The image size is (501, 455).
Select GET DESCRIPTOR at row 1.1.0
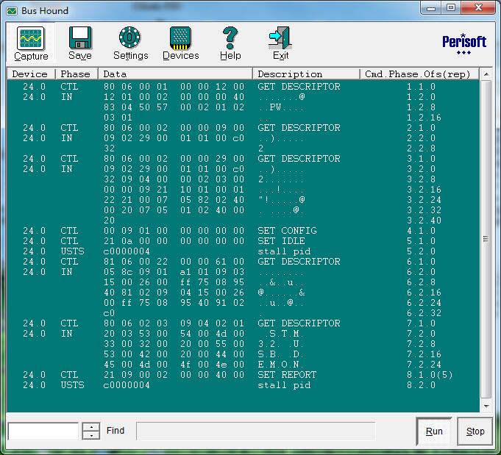pos(299,87)
